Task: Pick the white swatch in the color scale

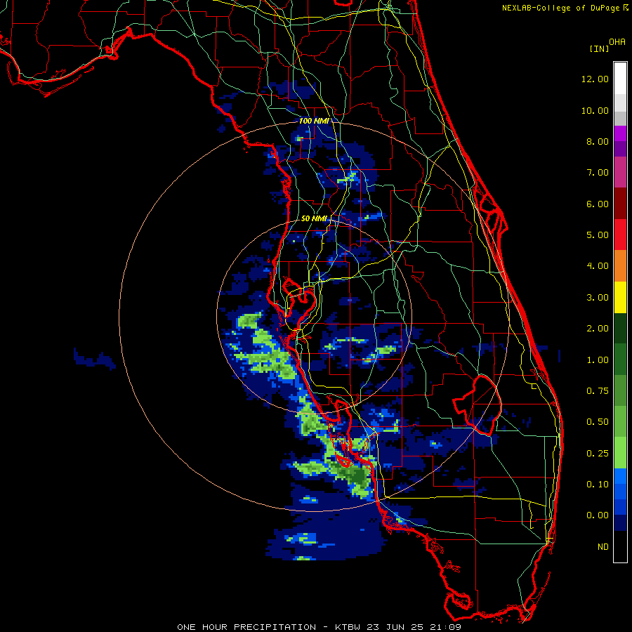Action: pos(620,79)
